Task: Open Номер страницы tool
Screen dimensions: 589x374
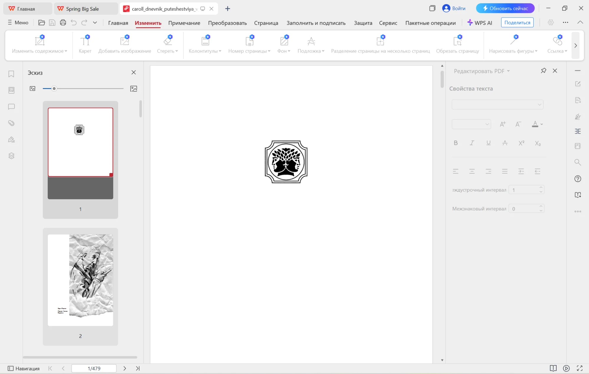Action: [x=249, y=45]
